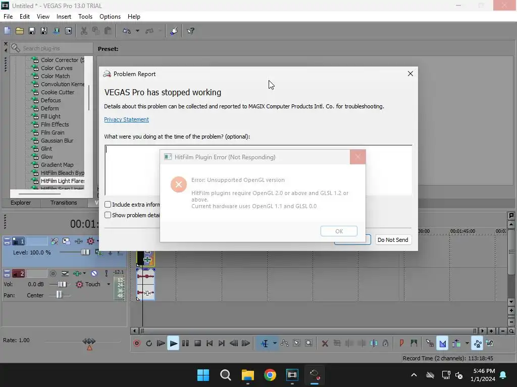
Task: Toggle the Lock event icon
Action: point(385,343)
